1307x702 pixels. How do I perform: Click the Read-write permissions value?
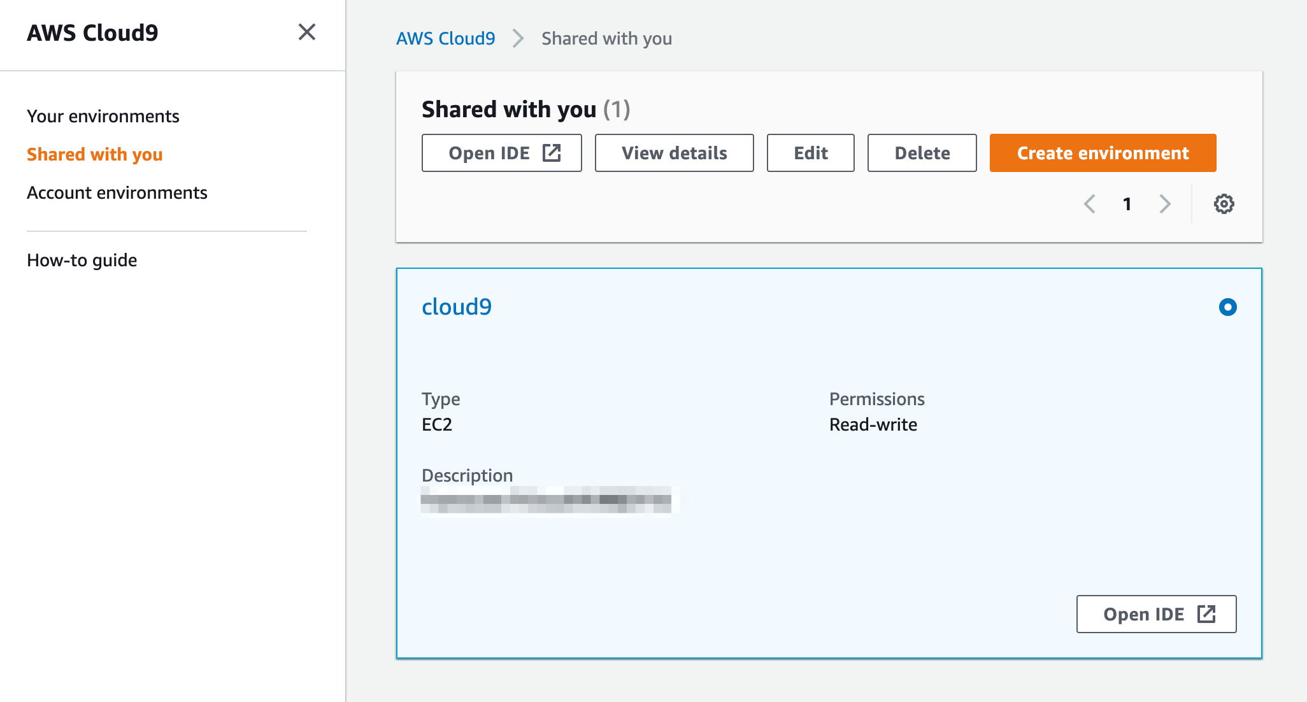pyautogui.click(x=873, y=424)
